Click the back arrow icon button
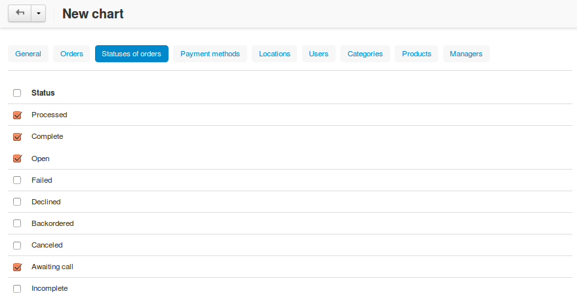Screen dimensions: 577x298 point(20,14)
